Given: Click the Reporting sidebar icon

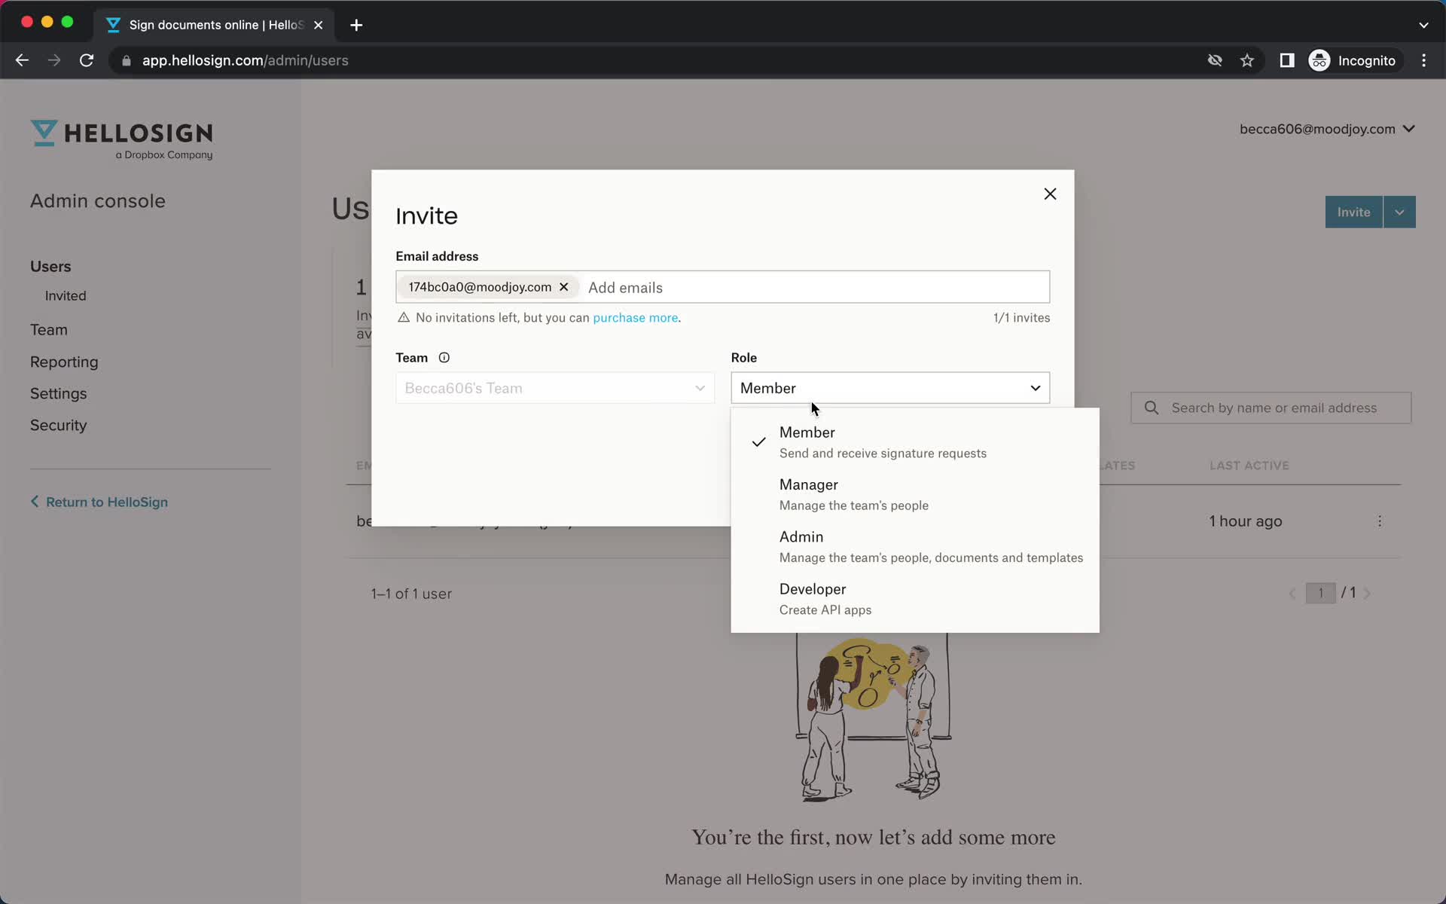Looking at the screenshot, I should [x=63, y=362].
